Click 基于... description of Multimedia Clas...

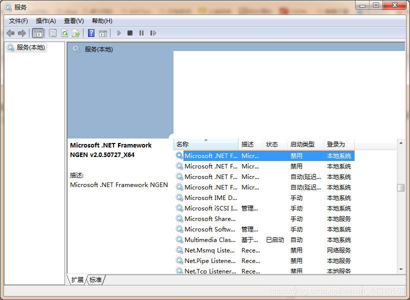click(249, 240)
